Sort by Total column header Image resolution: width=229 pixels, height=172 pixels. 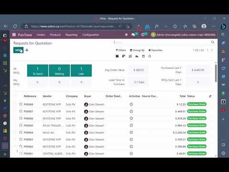click(x=183, y=96)
